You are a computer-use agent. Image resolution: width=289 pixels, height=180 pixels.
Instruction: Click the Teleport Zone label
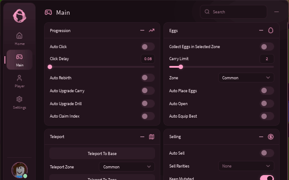pos(62,167)
